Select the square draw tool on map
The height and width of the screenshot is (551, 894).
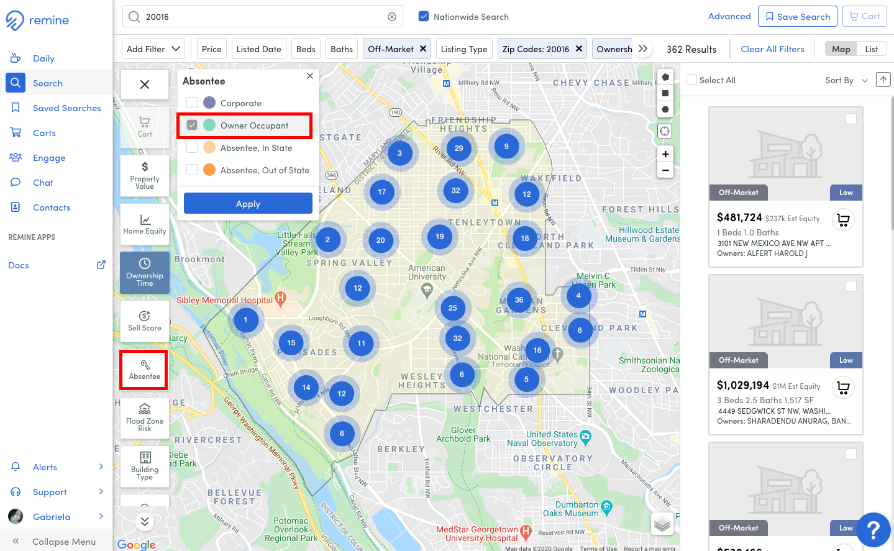(x=665, y=93)
